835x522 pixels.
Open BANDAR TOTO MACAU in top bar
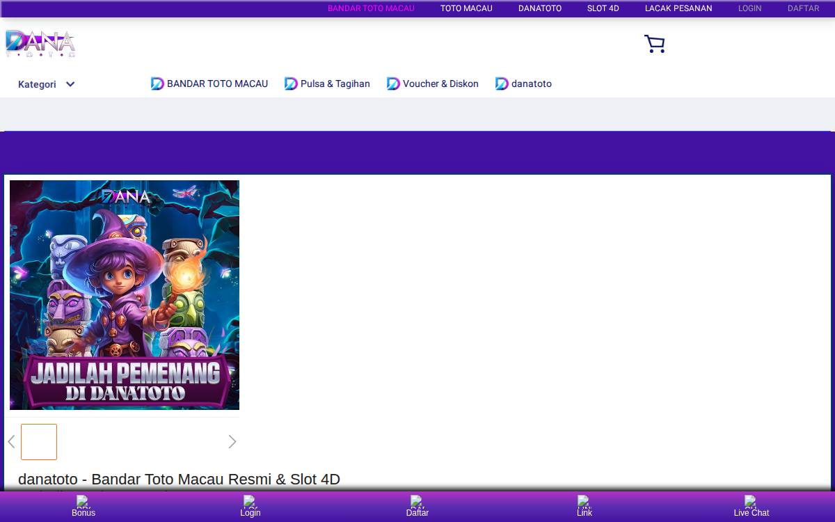(x=371, y=8)
